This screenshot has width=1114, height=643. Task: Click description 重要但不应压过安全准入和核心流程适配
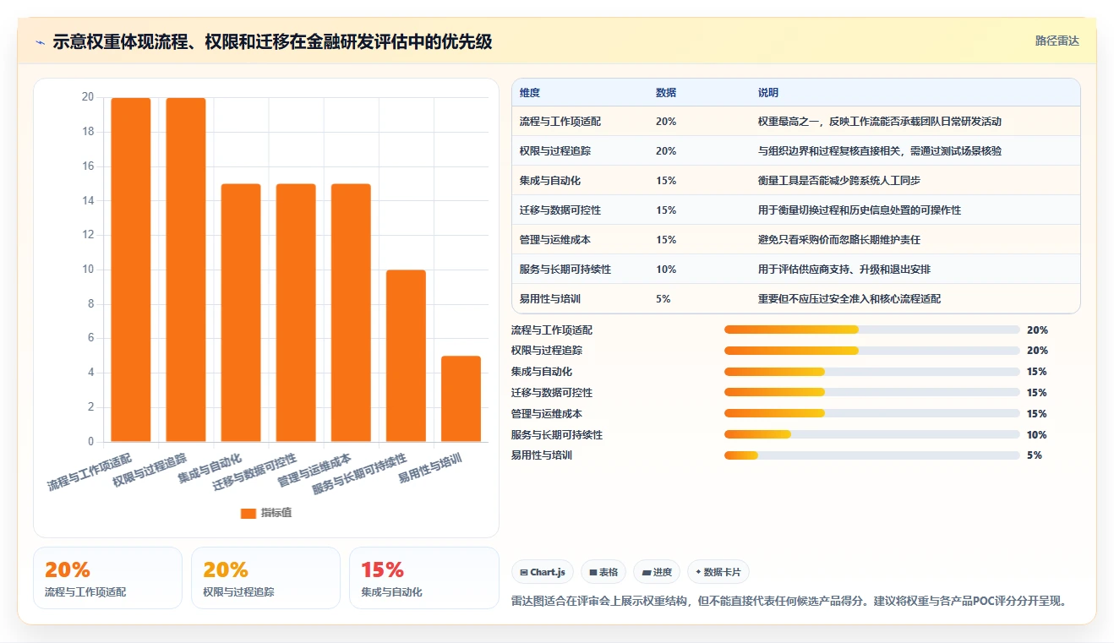pos(849,299)
